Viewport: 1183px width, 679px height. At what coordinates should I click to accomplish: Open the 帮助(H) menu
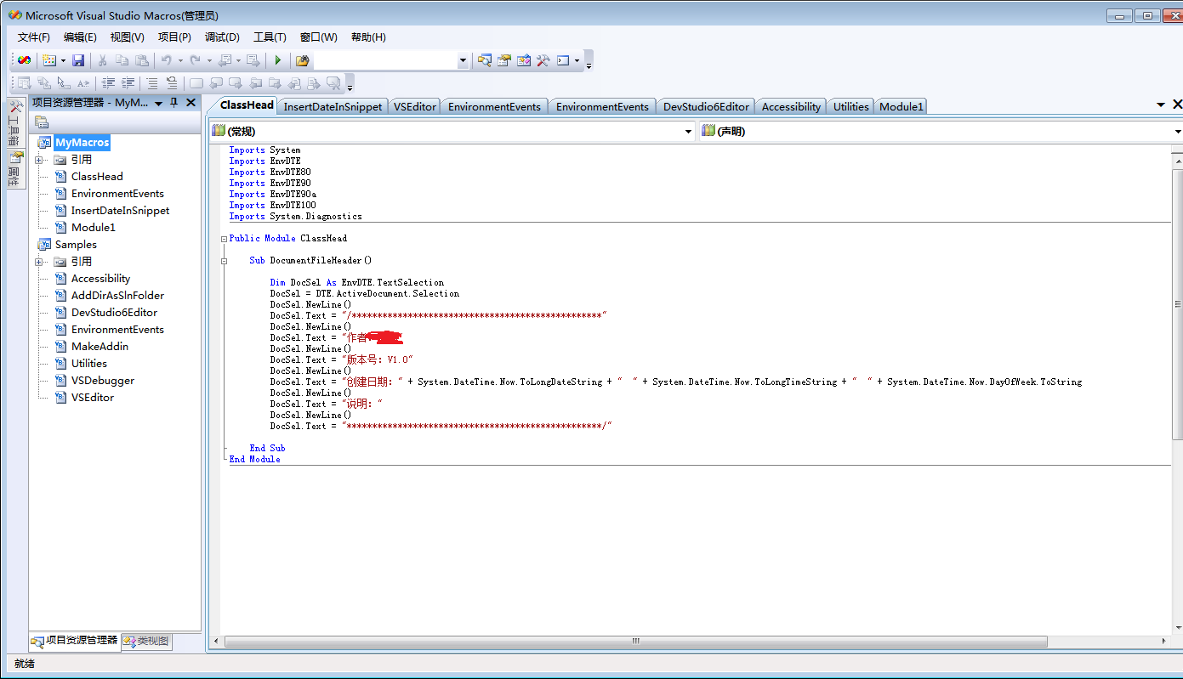pos(368,37)
